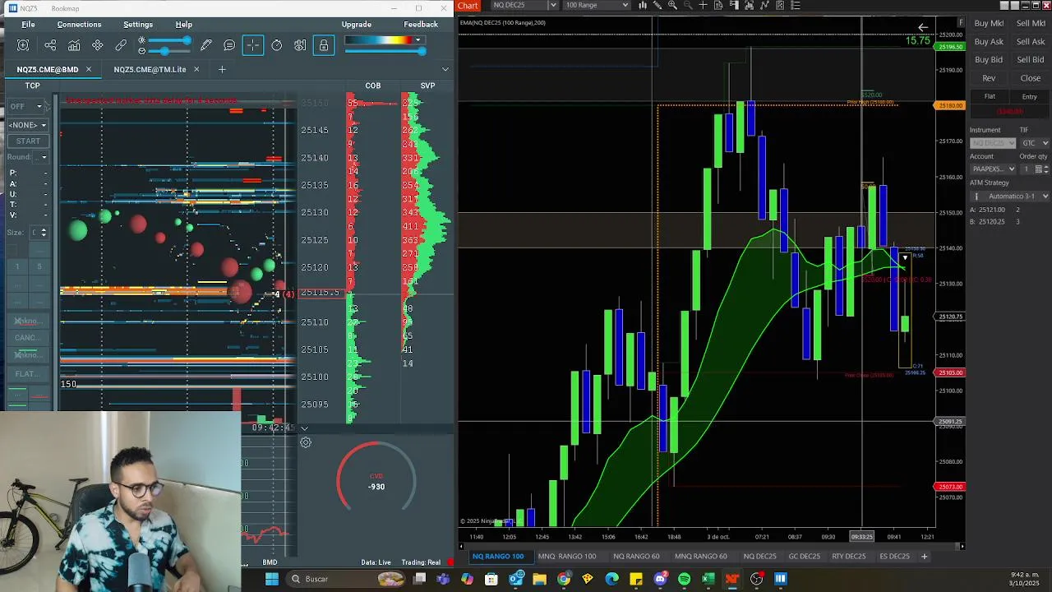
Task: Click the Buy Mkt button
Action: [989, 24]
